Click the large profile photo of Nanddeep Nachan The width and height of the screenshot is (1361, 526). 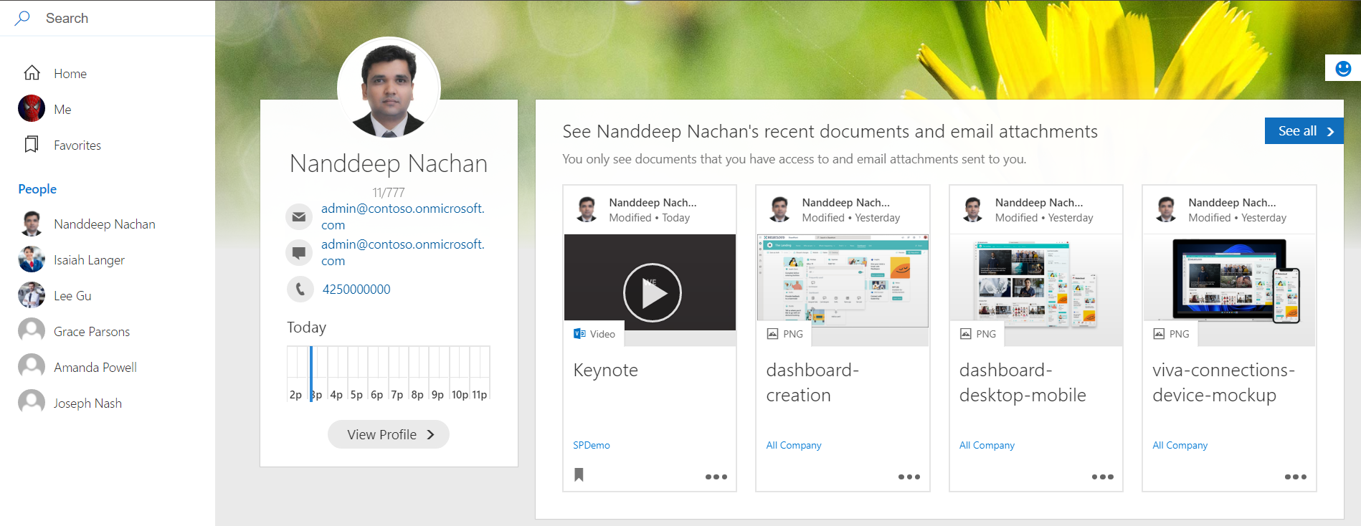(x=389, y=87)
